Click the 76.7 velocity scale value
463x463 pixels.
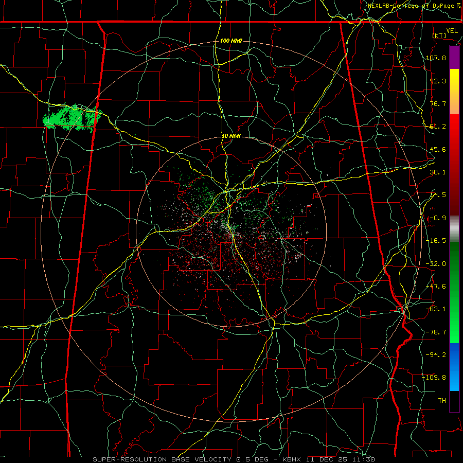point(438,103)
